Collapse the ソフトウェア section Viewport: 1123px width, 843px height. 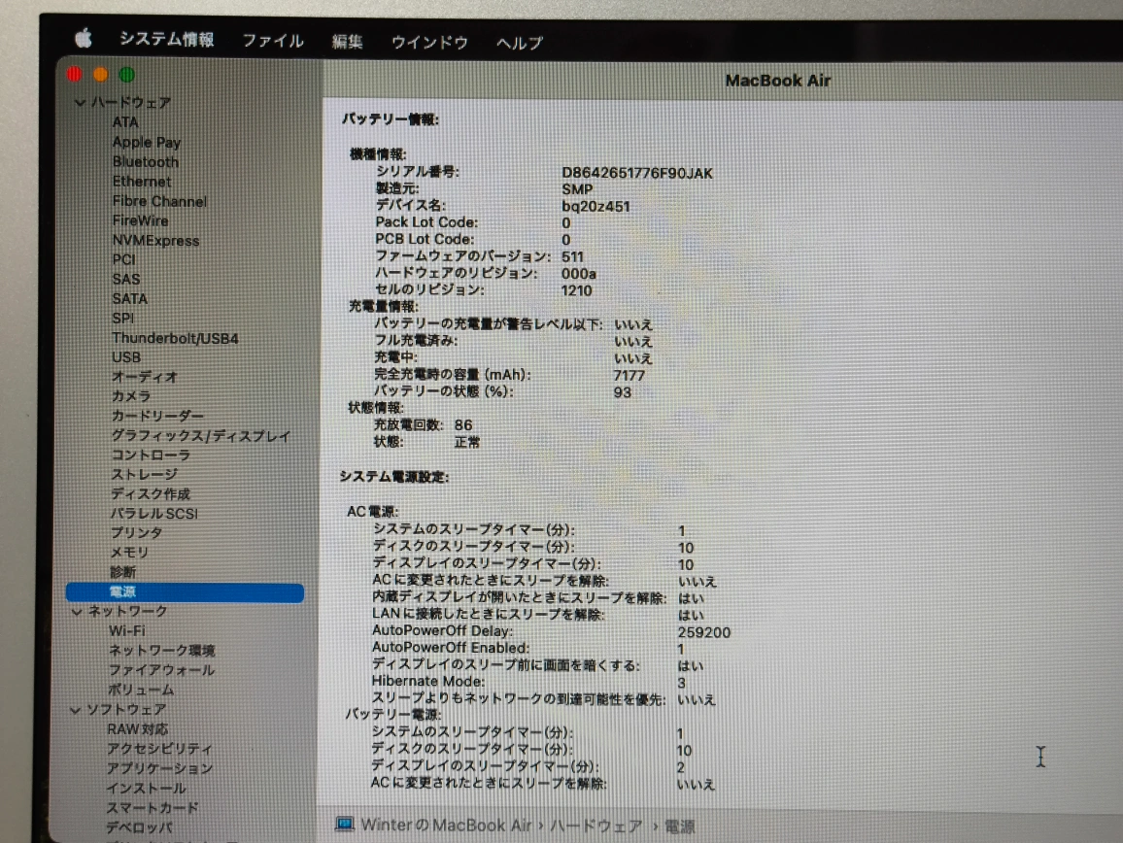tap(77, 710)
